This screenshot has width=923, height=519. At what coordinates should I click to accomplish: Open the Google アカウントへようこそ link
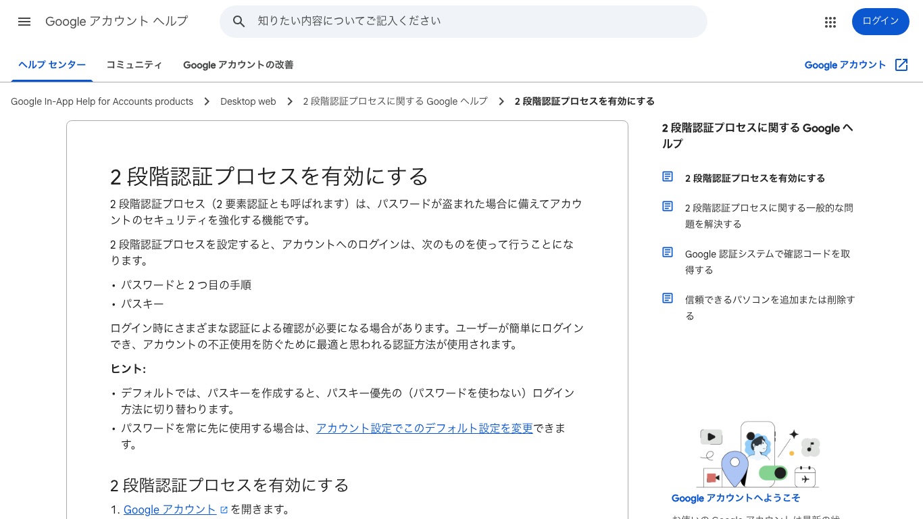click(x=736, y=498)
